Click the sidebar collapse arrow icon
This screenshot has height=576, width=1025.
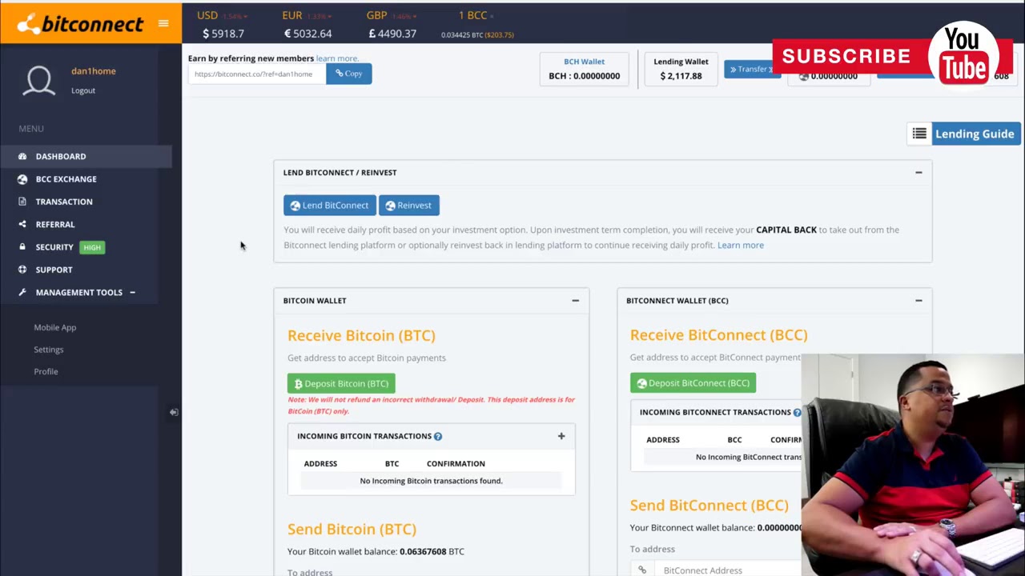(x=174, y=412)
